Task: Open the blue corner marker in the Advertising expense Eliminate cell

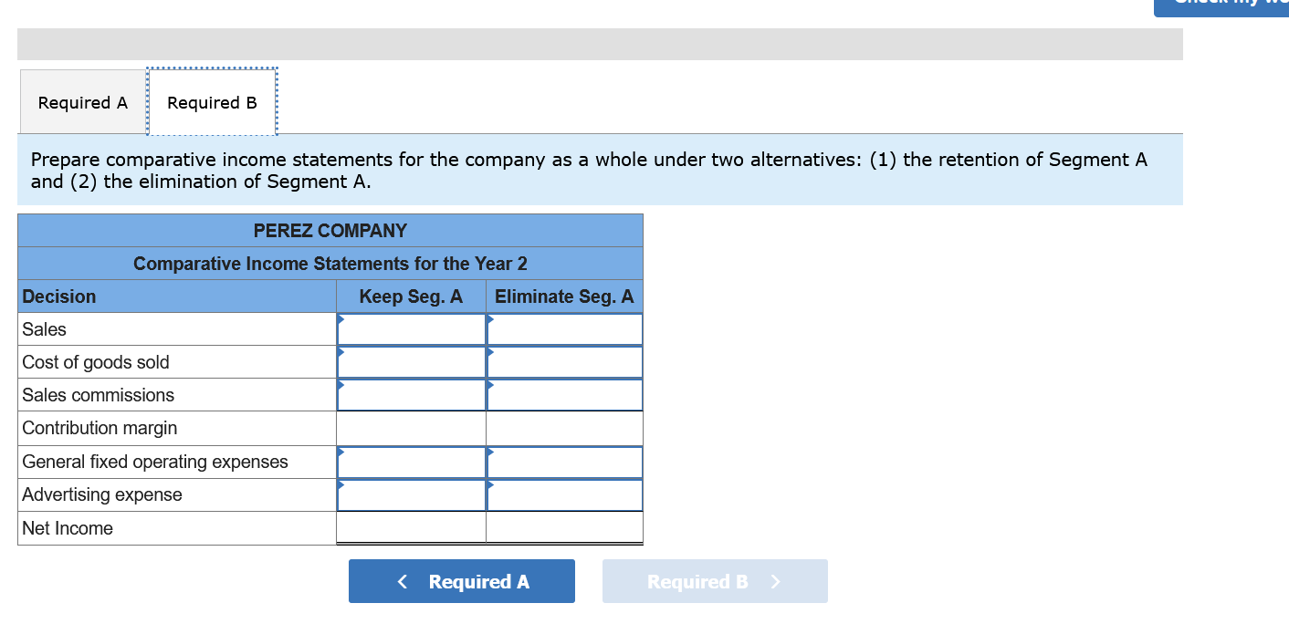Action: (489, 484)
